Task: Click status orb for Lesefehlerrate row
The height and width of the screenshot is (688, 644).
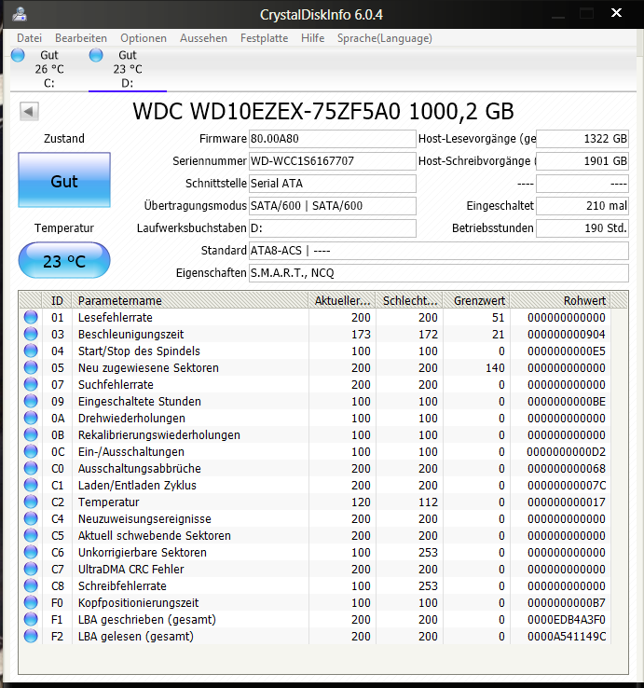Action: 31,317
